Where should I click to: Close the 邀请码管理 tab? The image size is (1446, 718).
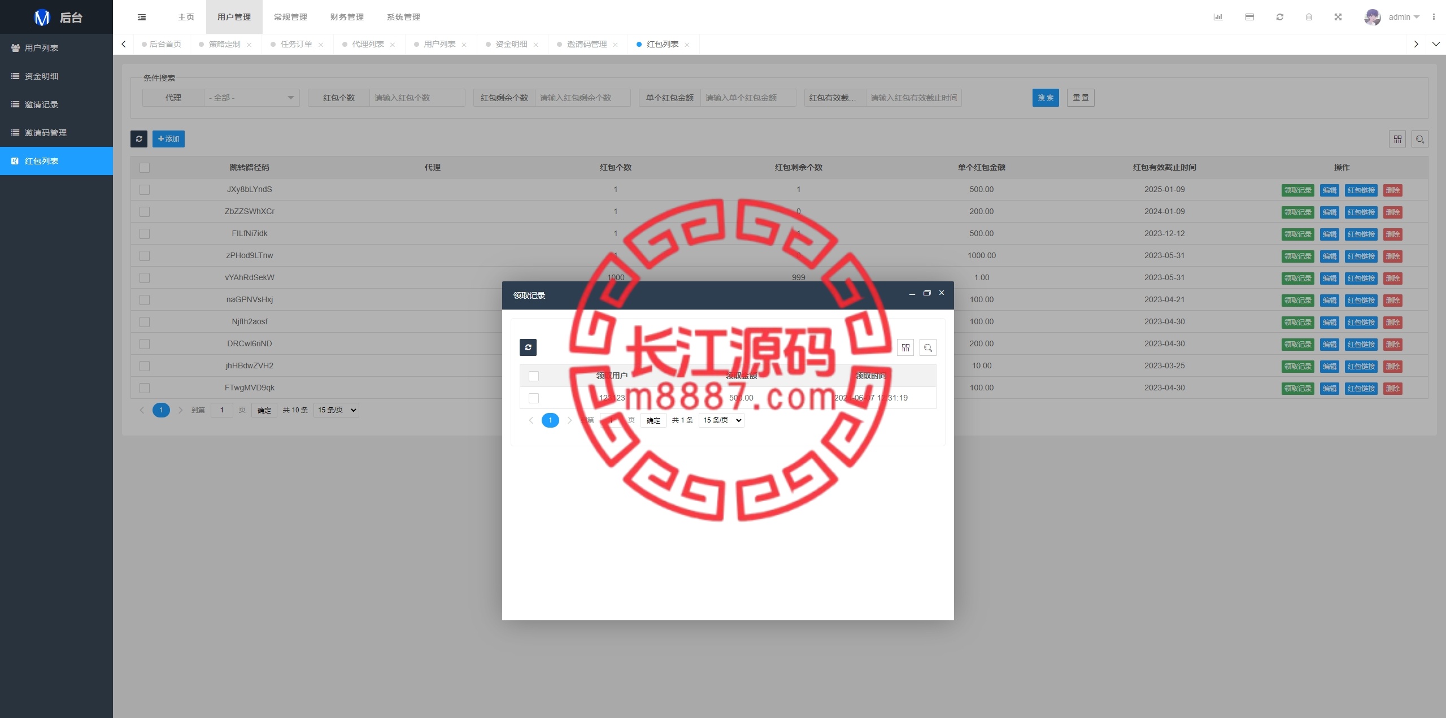[616, 45]
